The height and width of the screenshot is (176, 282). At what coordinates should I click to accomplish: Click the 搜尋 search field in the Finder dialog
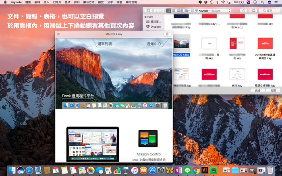(x=269, y=10)
